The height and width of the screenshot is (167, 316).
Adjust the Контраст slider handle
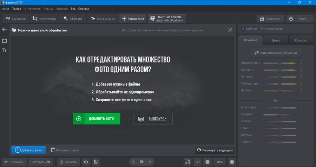coord(279,115)
